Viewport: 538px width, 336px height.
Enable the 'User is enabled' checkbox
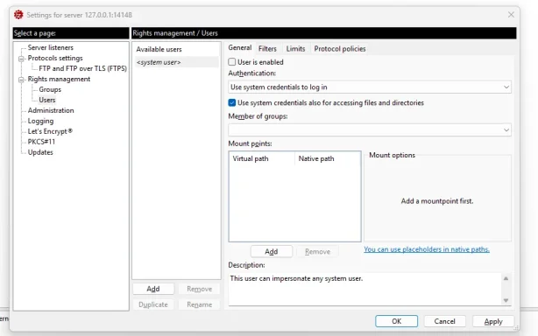[x=232, y=62]
